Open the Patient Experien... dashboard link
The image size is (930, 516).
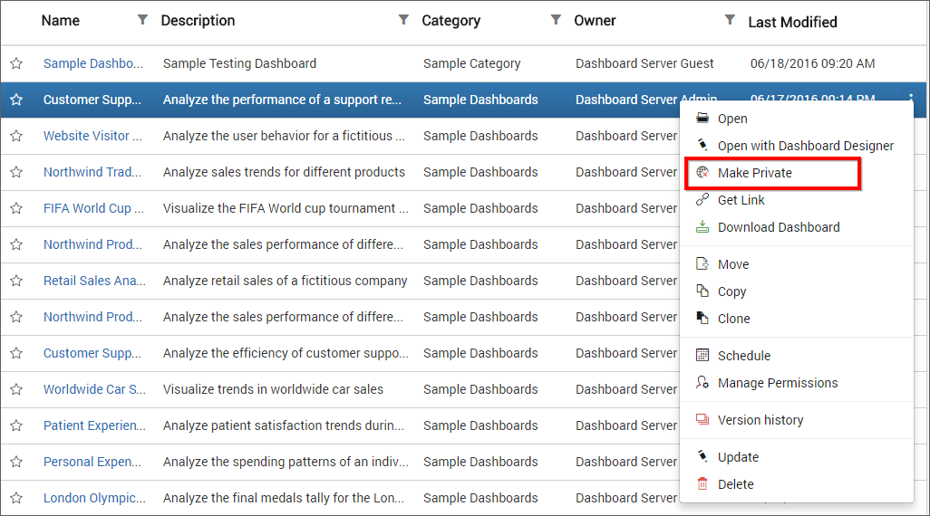94,425
